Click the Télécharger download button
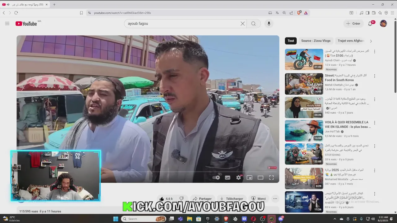Viewport: 397px width, 223px height. [231, 199]
